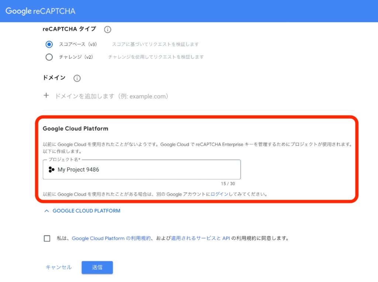Select スコアベース (v3) radio button
Image resolution: width=378 pixels, height=282 pixels.
[x=49, y=44]
